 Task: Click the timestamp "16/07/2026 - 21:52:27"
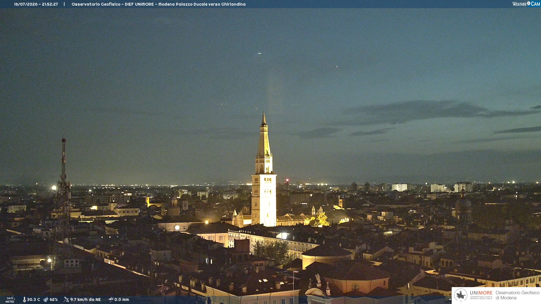click(x=36, y=4)
